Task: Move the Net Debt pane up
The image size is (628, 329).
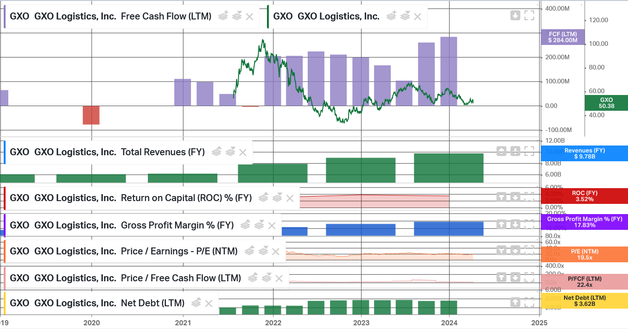Action: coord(515,302)
